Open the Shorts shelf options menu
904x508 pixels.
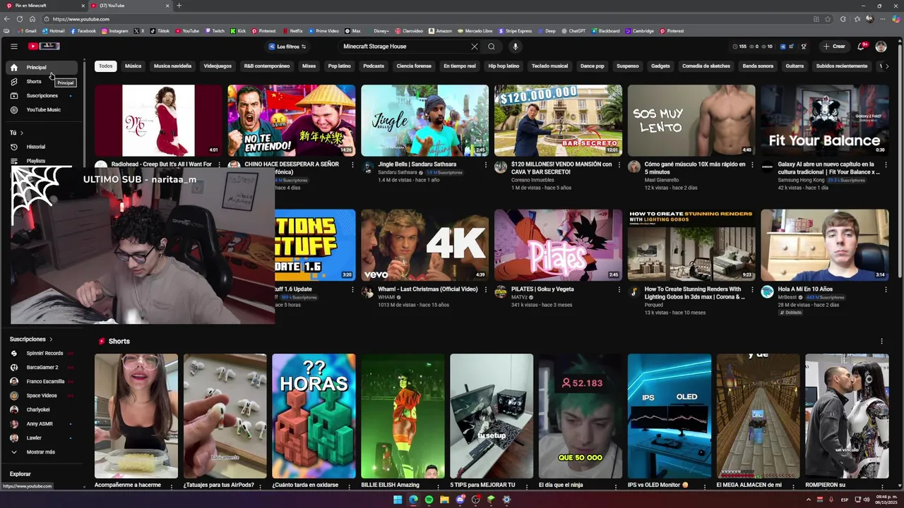point(881,341)
